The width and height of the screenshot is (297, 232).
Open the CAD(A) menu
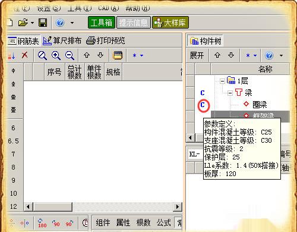(109, 8)
